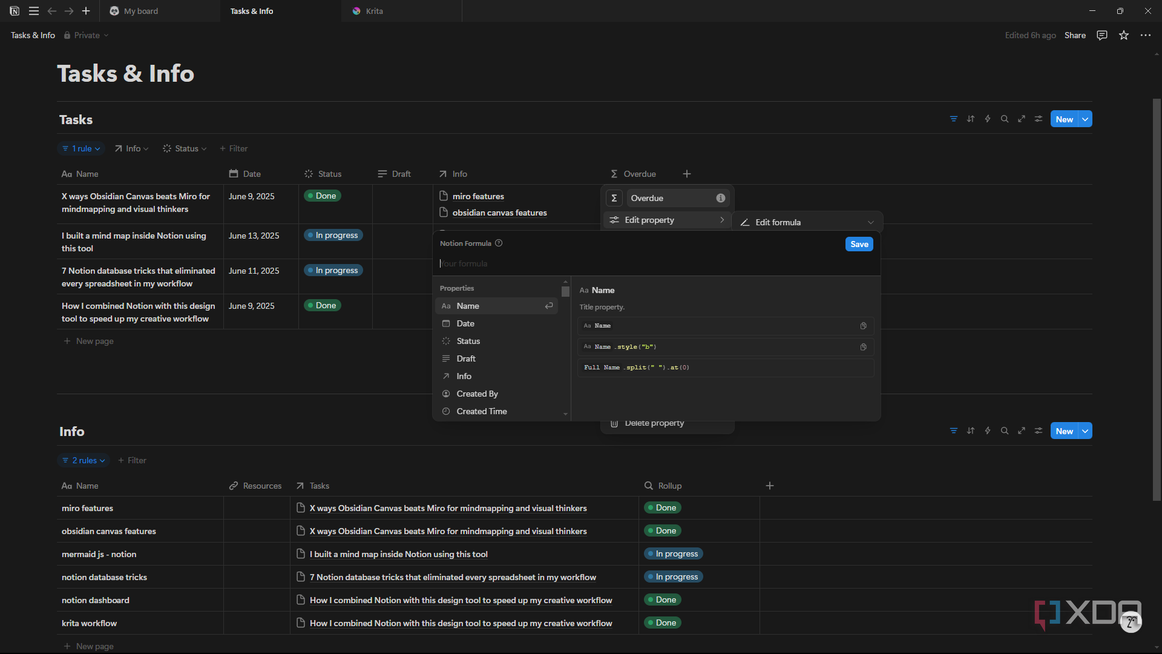Add new property column in Tasks table
Screen dimensions: 1162x654
(687, 174)
